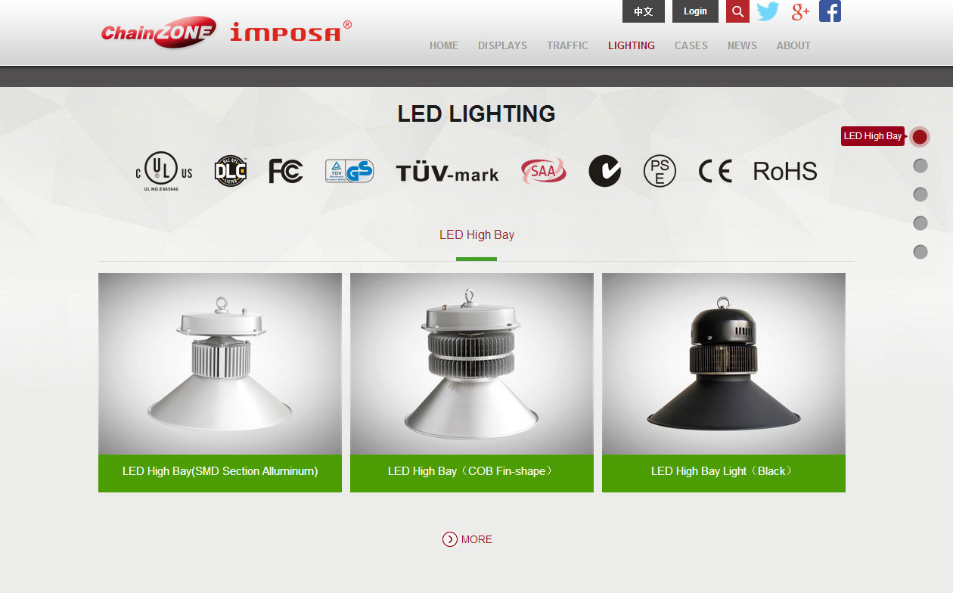Click the UL certification logo
This screenshot has height=593, width=953.
(x=164, y=171)
